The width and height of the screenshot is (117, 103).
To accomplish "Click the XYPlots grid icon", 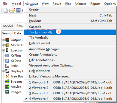I will click(7, 56).
